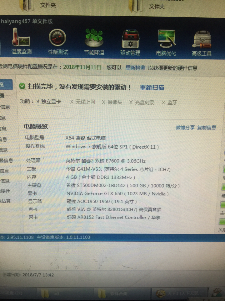Select the 器信息 sidebar item

[7, 161]
